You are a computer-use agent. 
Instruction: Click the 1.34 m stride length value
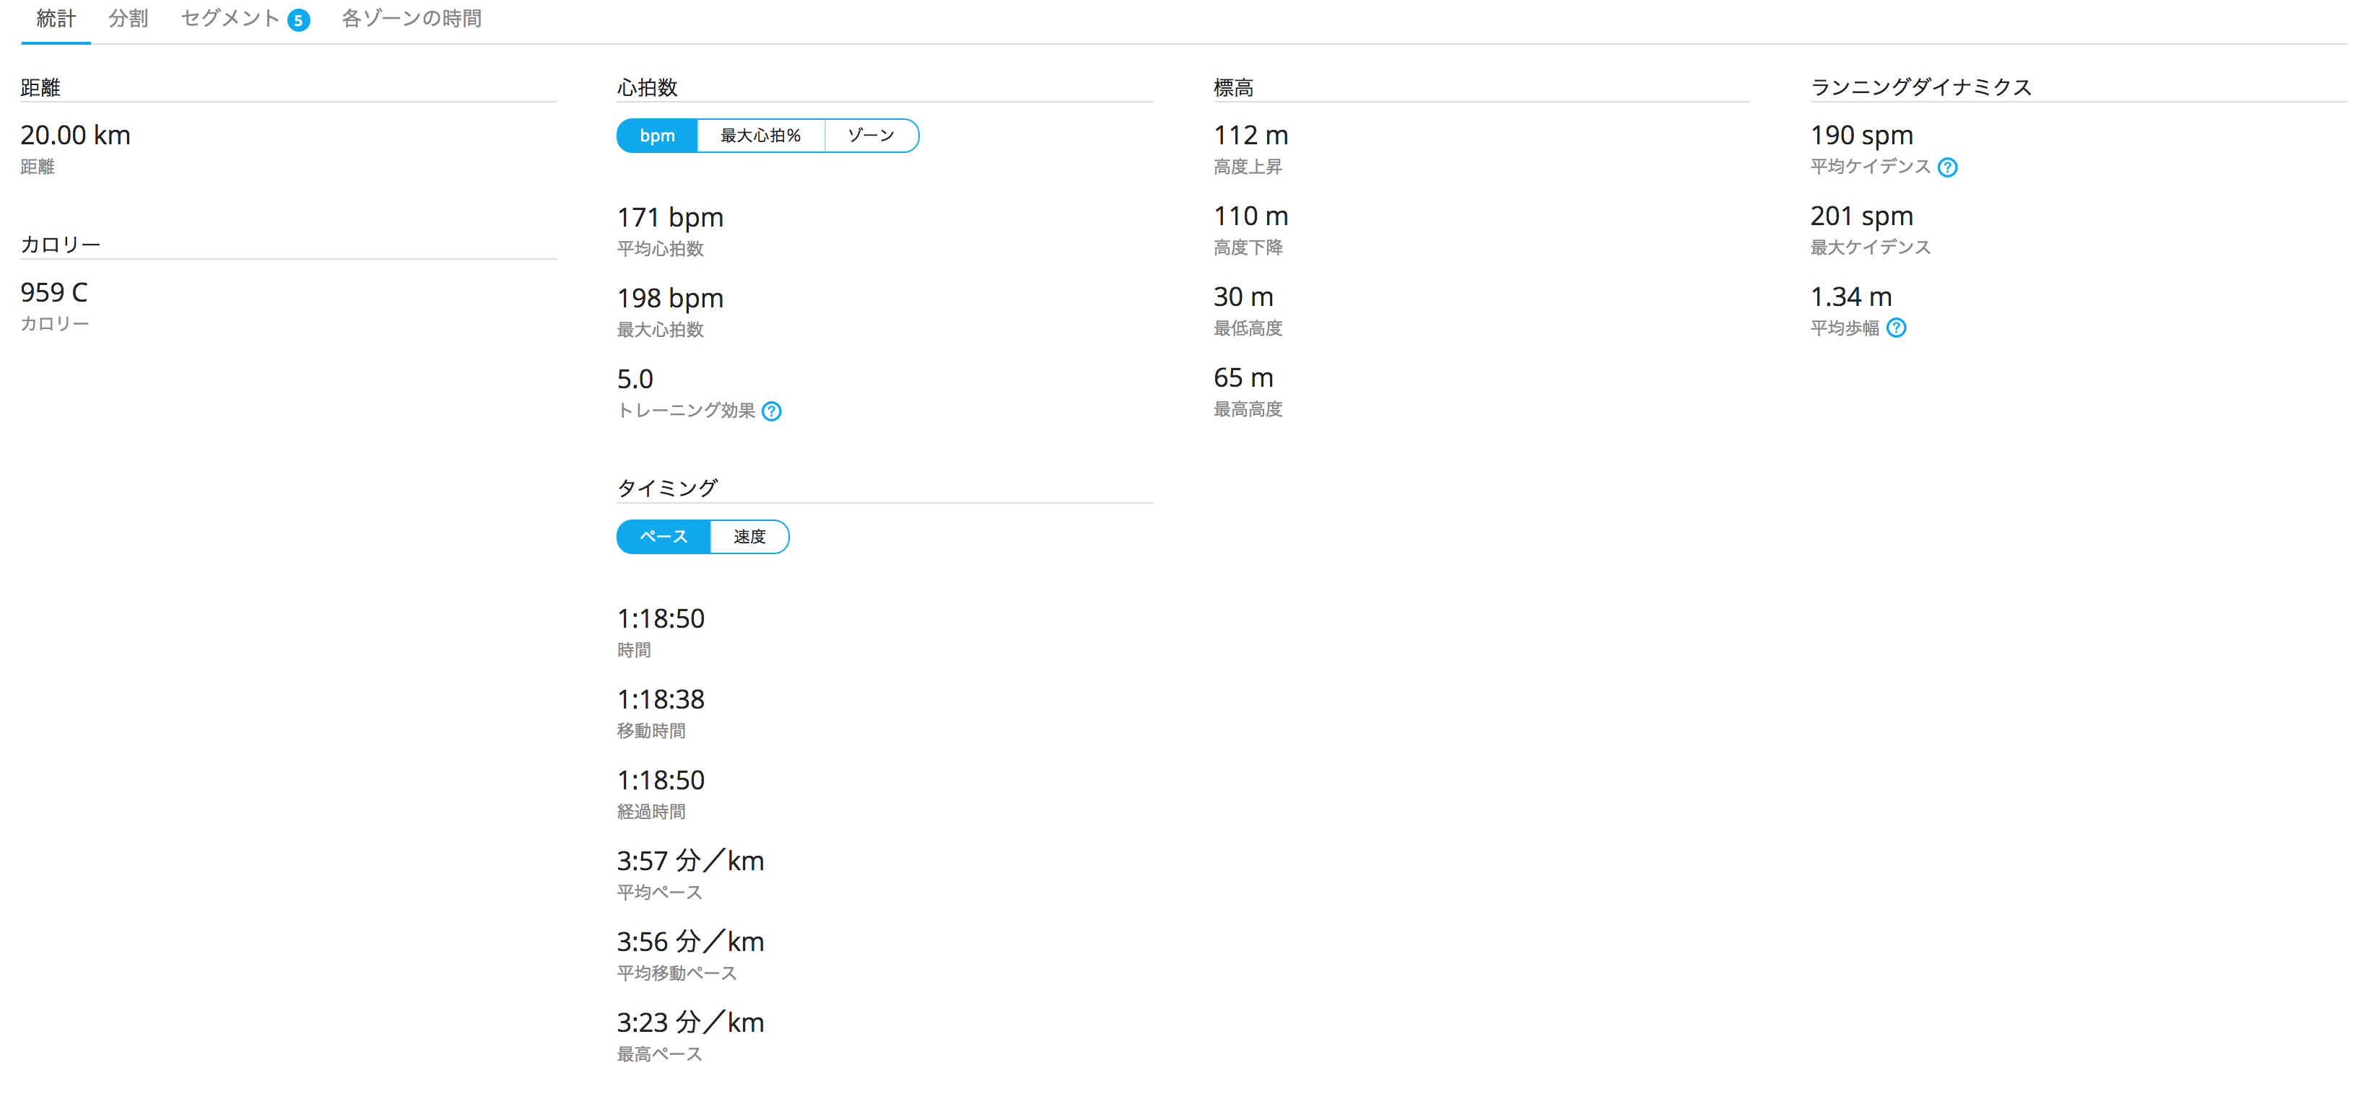click(1851, 297)
